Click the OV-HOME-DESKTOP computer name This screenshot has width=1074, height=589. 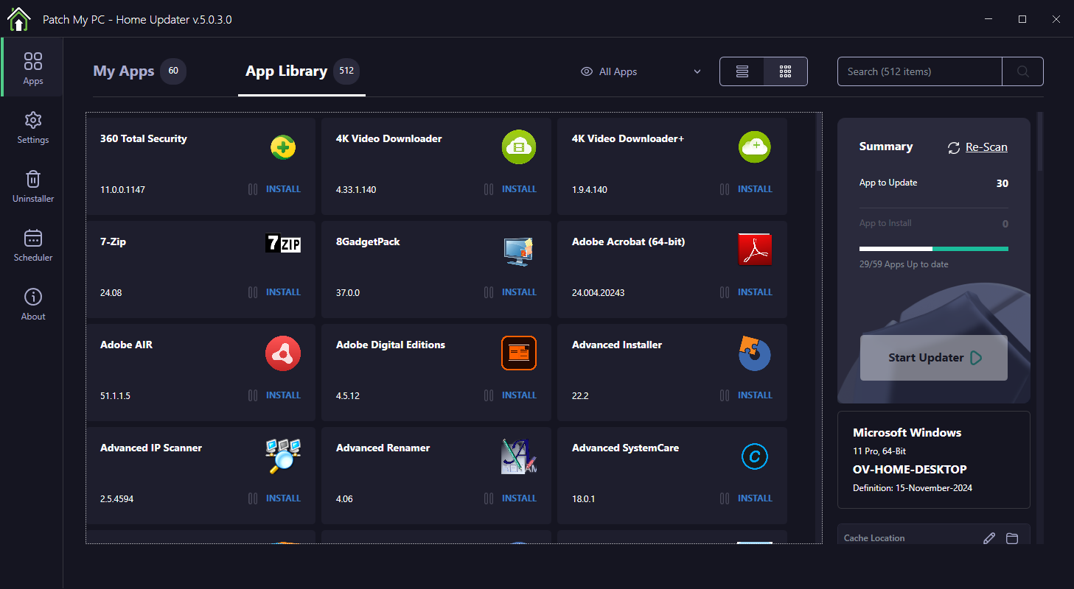pyautogui.click(x=910, y=469)
